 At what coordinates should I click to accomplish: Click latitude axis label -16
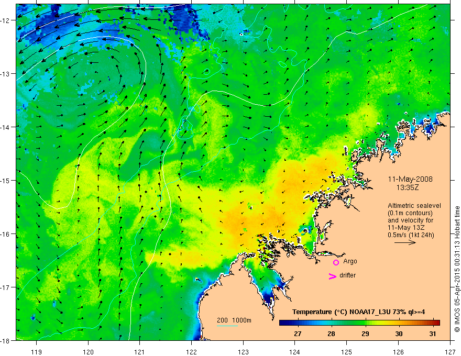coord(6,234)
